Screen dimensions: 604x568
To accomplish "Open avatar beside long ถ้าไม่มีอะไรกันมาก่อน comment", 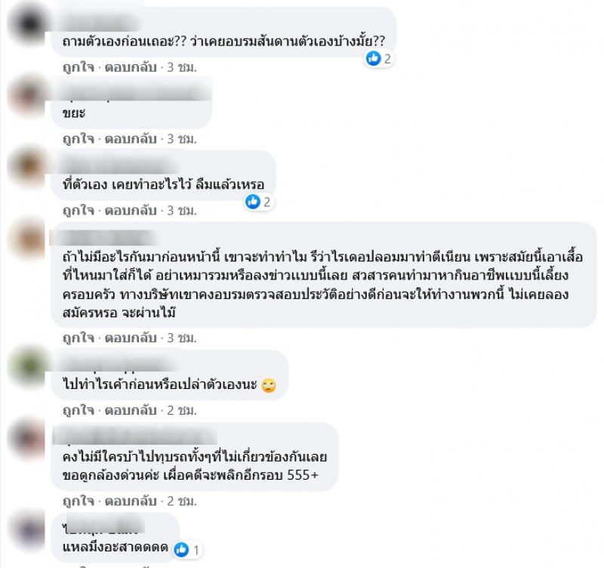I will point(28,239).
